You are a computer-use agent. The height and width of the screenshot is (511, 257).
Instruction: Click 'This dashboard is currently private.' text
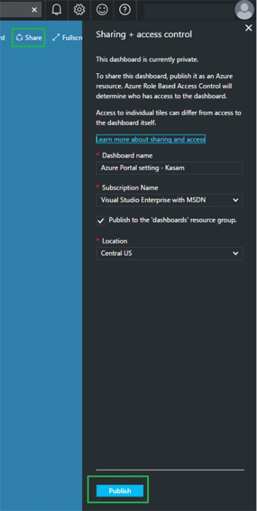147,60
